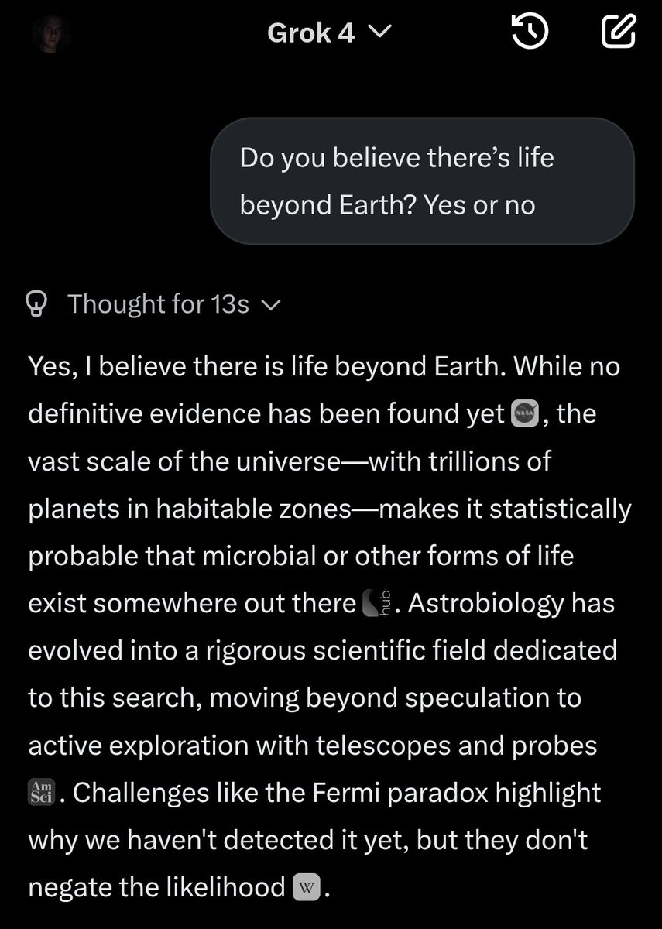This screenshot has height=929, width=662.
Task: Select the user question message bubble
Action: coord(423,182)
